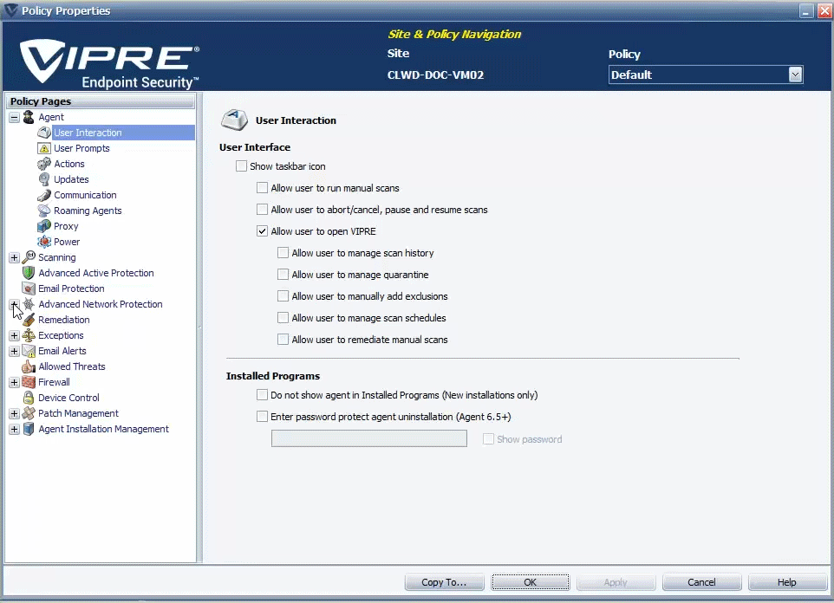Expand the Exceptions tree node

(x=15, y=335)
